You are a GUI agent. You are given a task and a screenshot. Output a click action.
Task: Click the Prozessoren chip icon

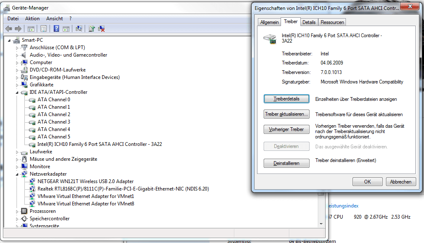pos(24,211)
